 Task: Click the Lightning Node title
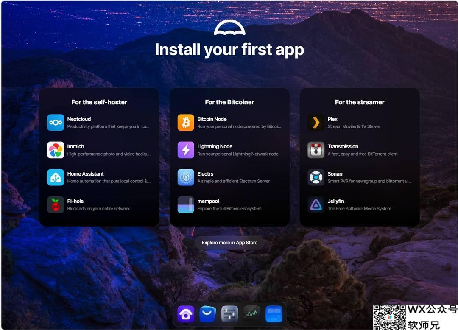tap(215, 147)
